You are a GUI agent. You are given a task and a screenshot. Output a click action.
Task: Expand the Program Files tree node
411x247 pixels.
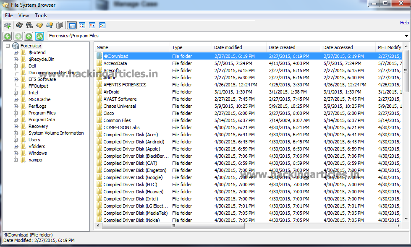coord(16,113)
